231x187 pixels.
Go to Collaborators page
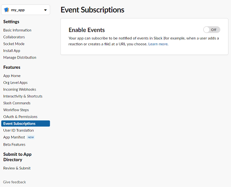pyautogui.click(x=14, y=37)
